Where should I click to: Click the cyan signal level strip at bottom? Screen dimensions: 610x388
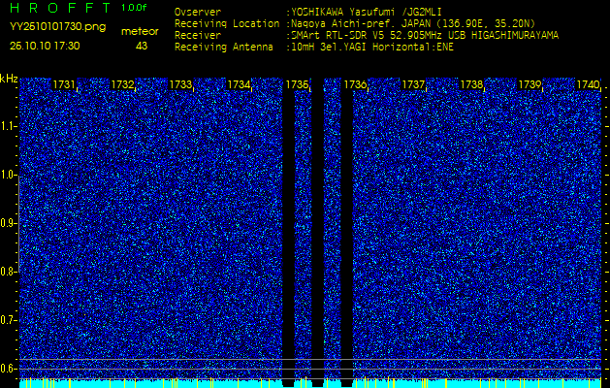(x=310, y=383)
